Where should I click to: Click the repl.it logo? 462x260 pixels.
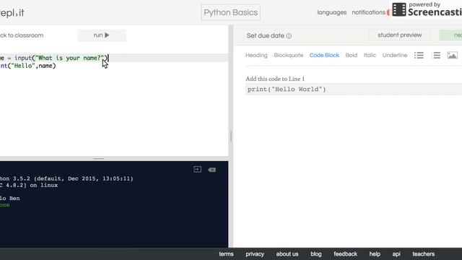click(x=12, y=13)
